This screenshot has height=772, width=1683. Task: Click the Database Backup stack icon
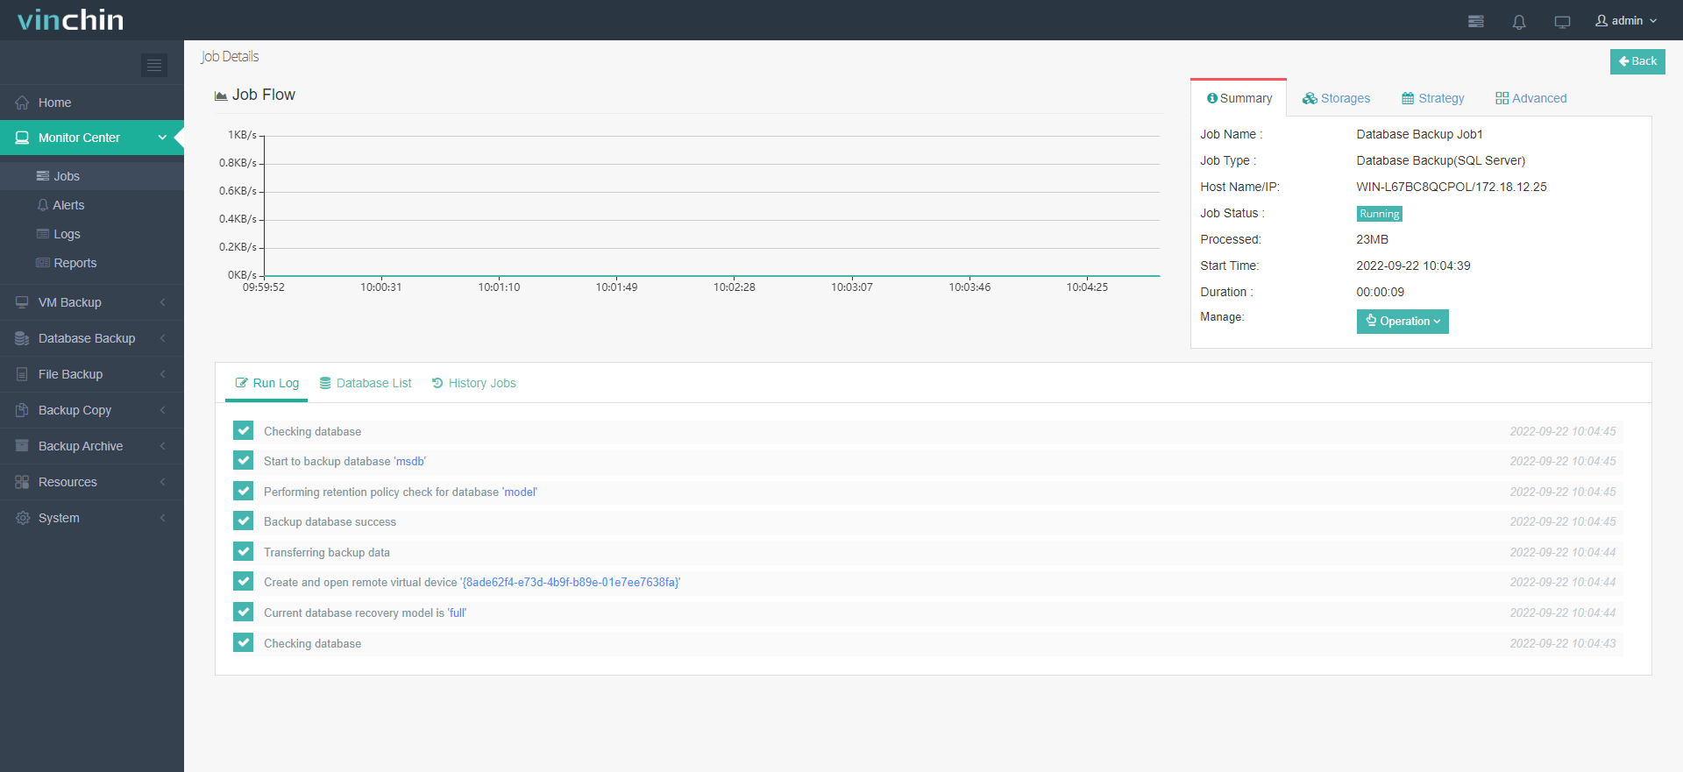22,338
